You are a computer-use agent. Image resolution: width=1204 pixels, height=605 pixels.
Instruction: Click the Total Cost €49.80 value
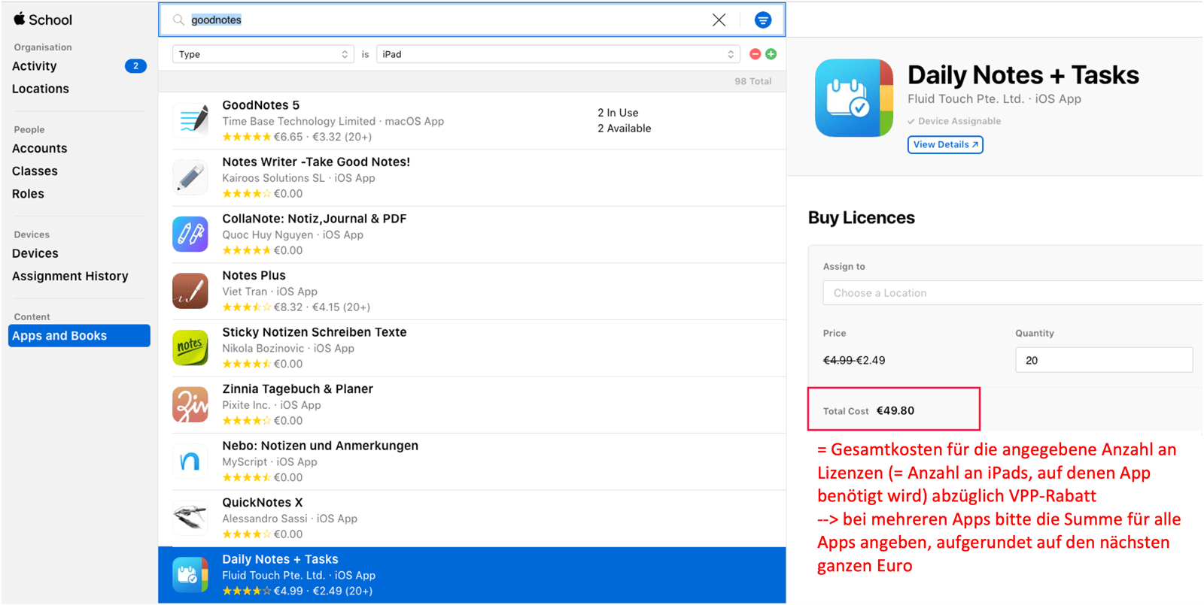click(x=895, y=410)
